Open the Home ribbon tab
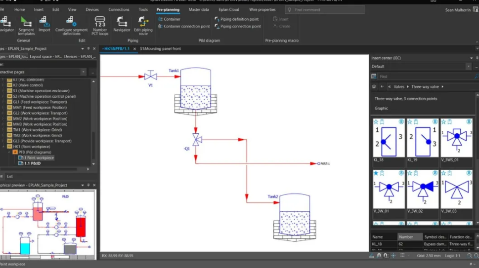 20,9
